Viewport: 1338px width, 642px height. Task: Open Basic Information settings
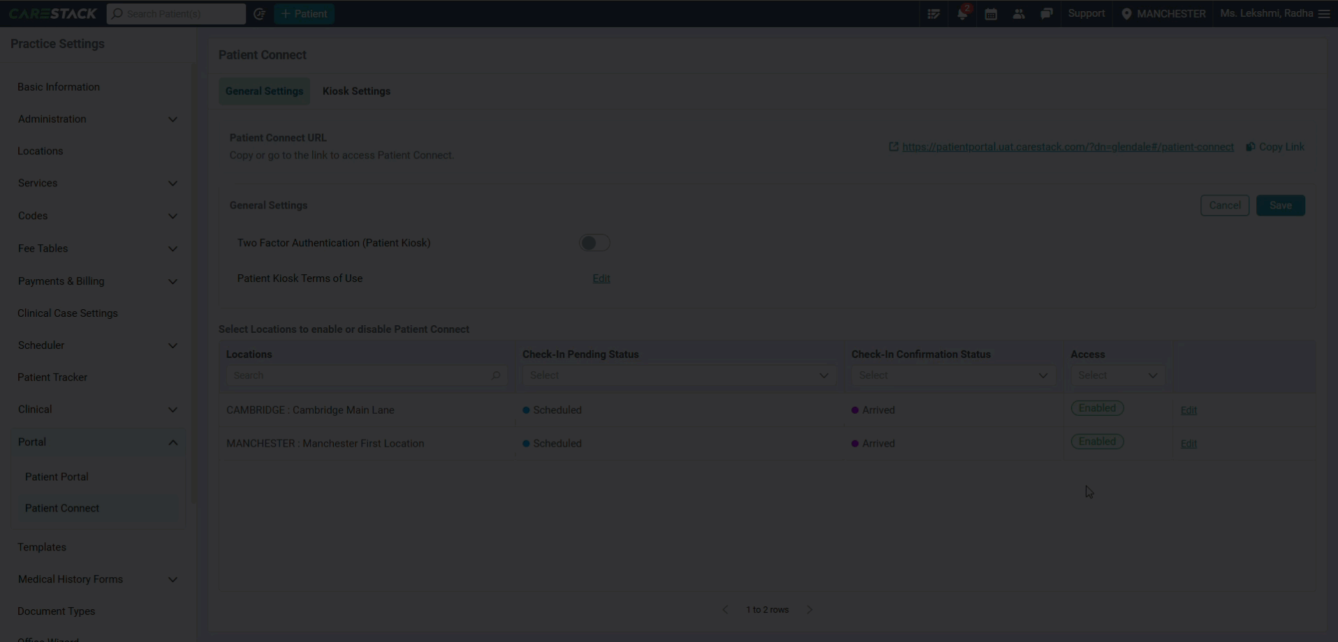coord(59,87)
